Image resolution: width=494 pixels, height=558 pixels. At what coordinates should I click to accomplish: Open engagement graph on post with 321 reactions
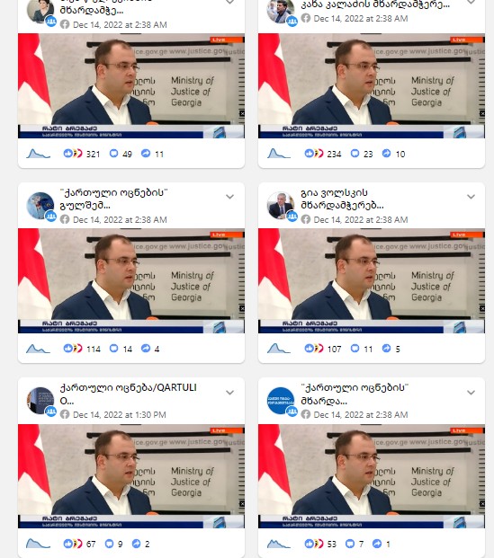38,154
